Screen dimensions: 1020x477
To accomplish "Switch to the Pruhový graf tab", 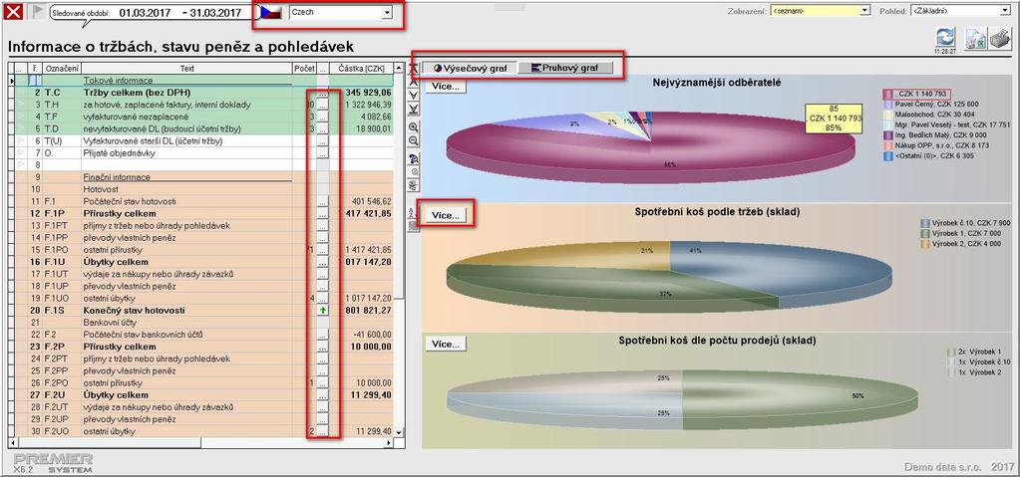I will pos(565,68).
